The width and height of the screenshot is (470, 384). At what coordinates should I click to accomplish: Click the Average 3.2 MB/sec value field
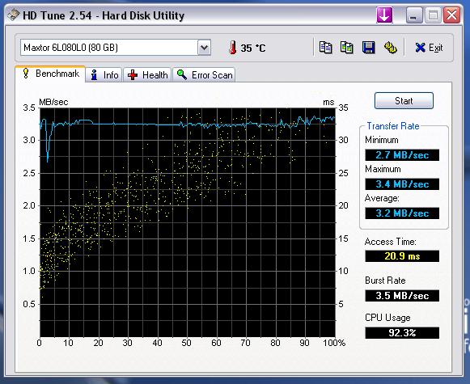402,213
